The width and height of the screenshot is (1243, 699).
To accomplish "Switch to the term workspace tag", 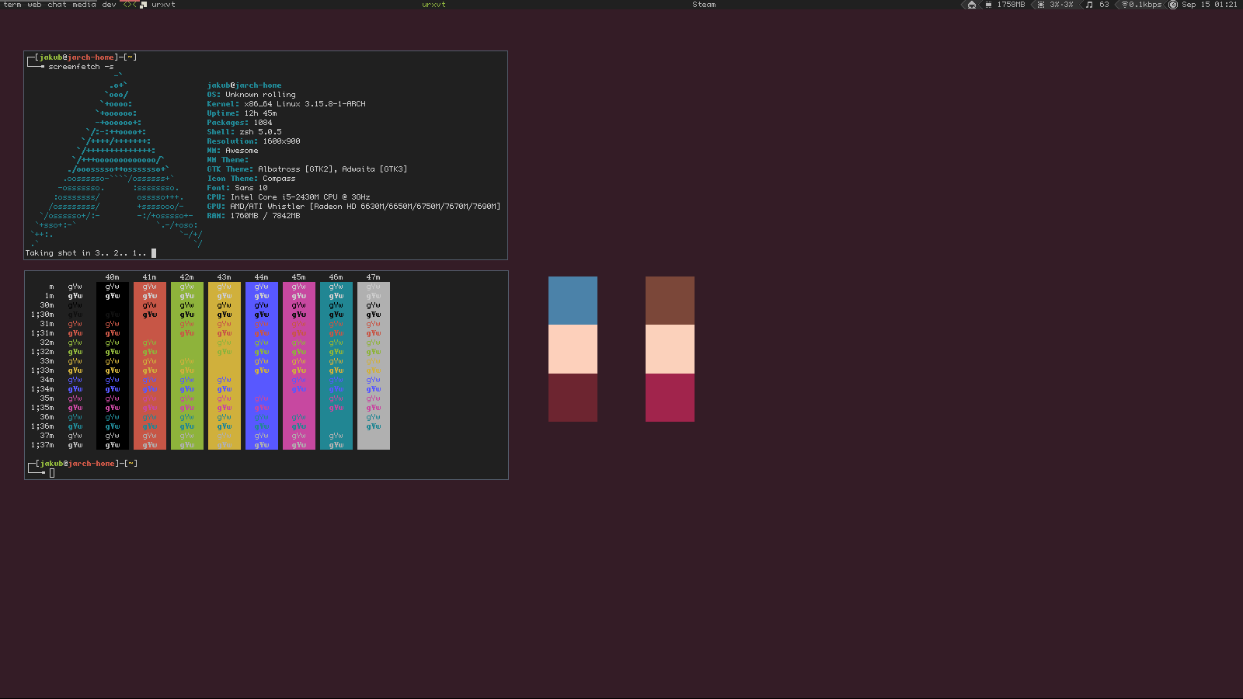I will point(12,5).
